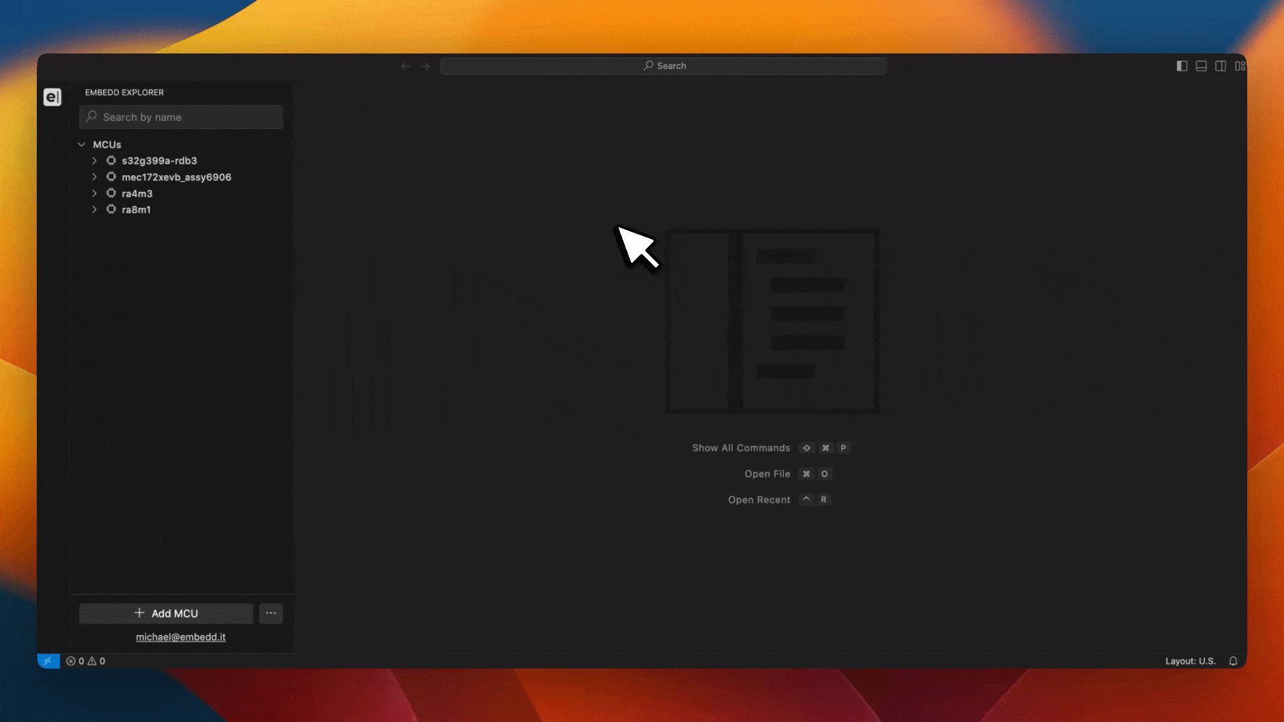Click the top command center Search bar

point(663,66)
